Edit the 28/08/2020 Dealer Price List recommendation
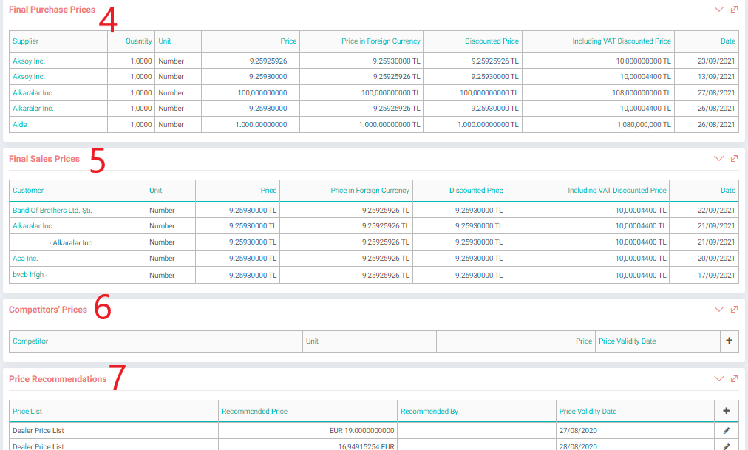Viewport: 748px width, 450px height. 726,446
